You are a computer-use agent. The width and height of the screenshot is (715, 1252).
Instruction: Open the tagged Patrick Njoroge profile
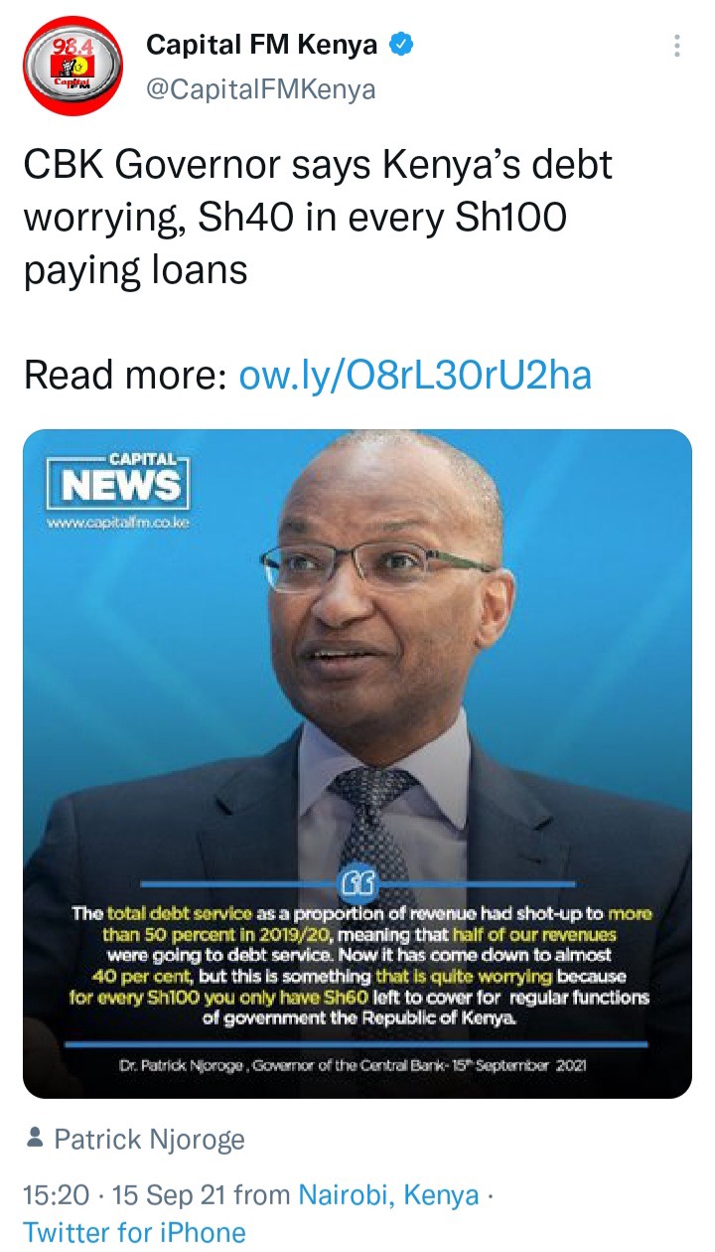point(149,1139)
